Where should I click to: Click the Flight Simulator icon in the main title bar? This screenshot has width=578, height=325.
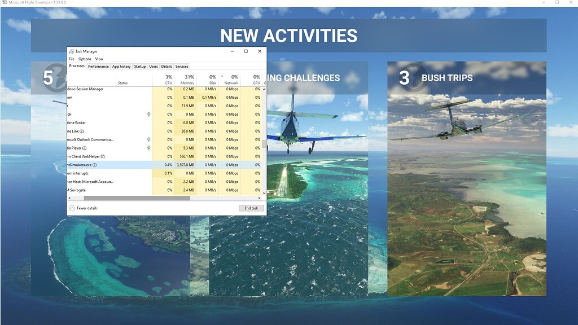click(x=4, y=3)
